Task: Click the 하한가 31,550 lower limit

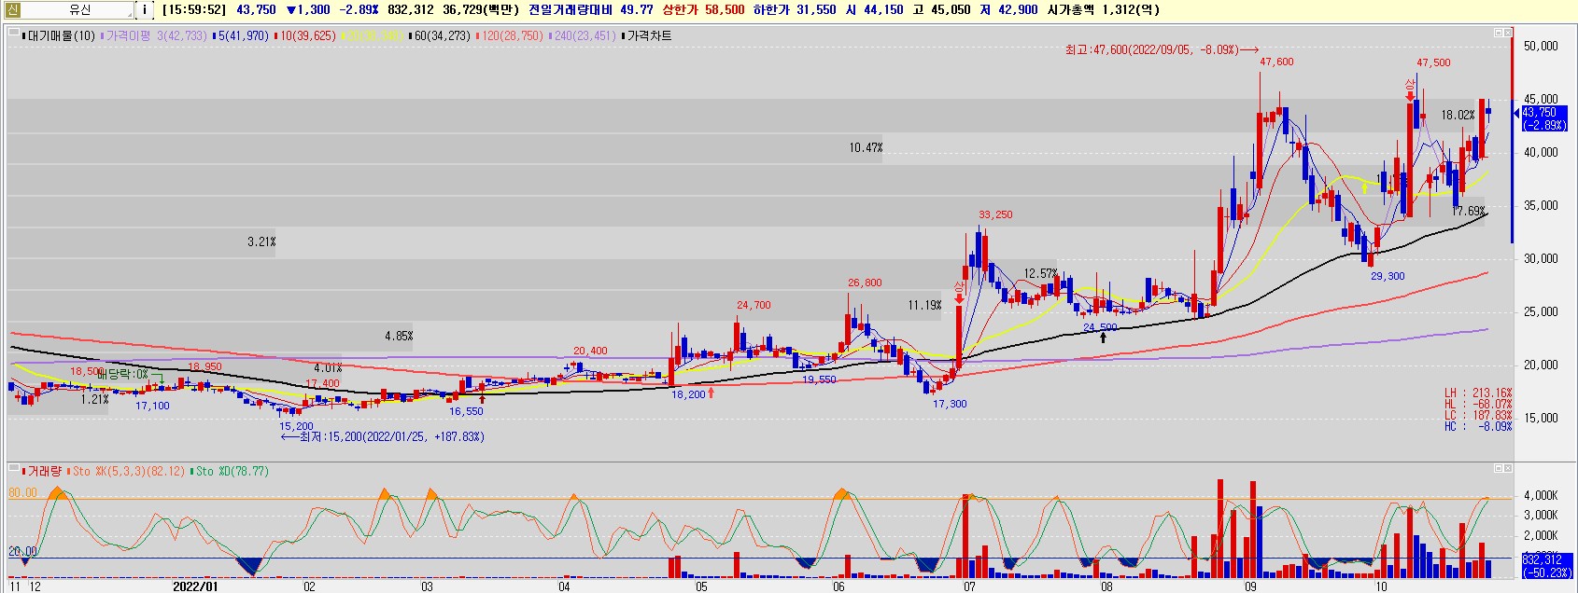Action: [x=795, y=9]
